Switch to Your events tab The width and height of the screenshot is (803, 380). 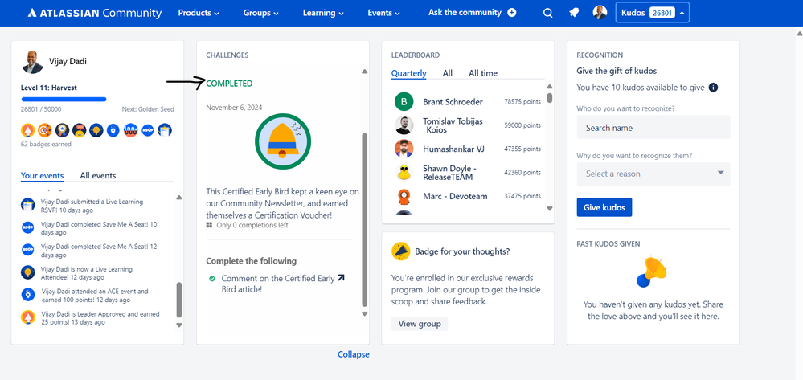[x=42, y=175]
